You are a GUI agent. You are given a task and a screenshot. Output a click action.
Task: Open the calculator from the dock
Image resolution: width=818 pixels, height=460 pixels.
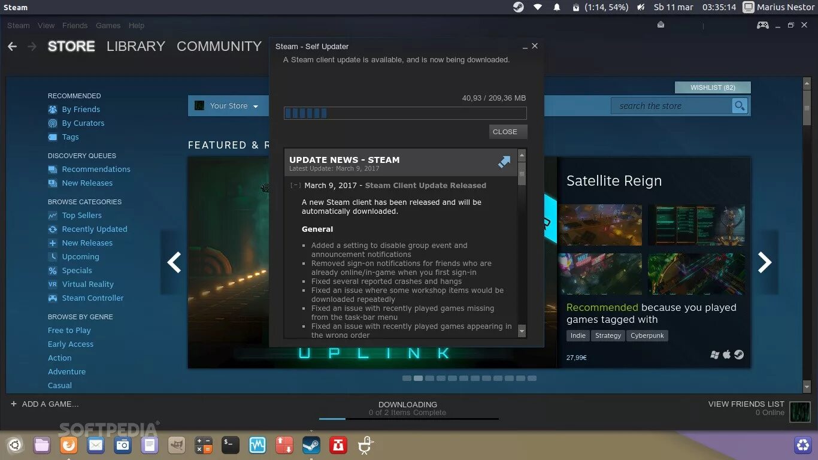click(204, 445)
